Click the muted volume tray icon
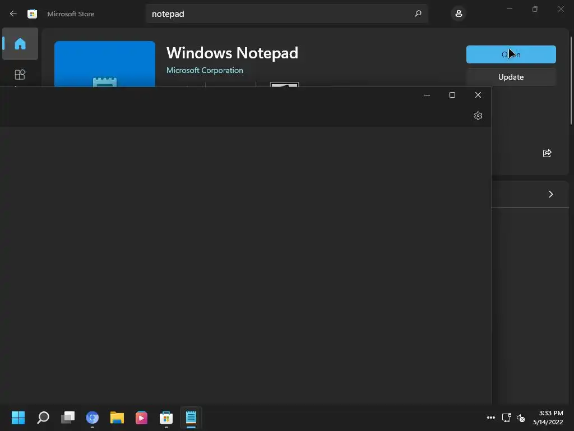This screenshot has width=574, height=431. point(521,418)
